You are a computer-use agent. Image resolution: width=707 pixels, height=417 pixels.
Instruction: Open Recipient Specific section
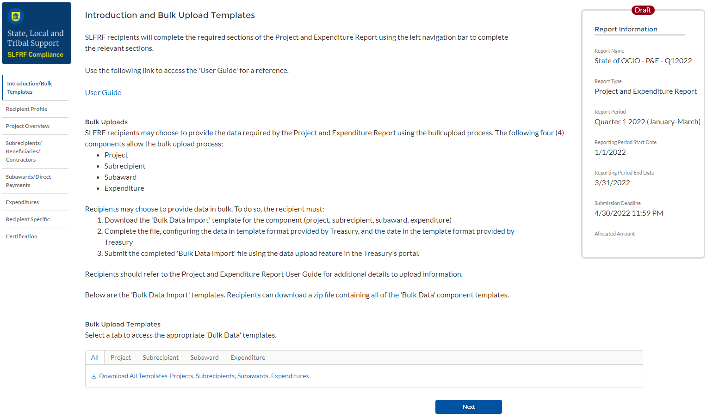point(28,219)
